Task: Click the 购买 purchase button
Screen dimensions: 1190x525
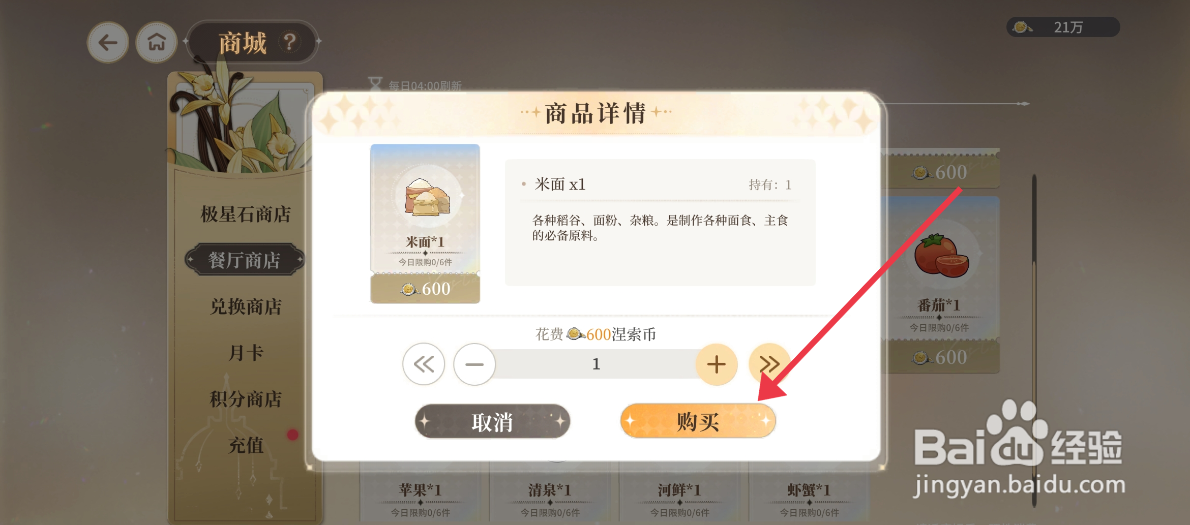Action: point(698,421)
